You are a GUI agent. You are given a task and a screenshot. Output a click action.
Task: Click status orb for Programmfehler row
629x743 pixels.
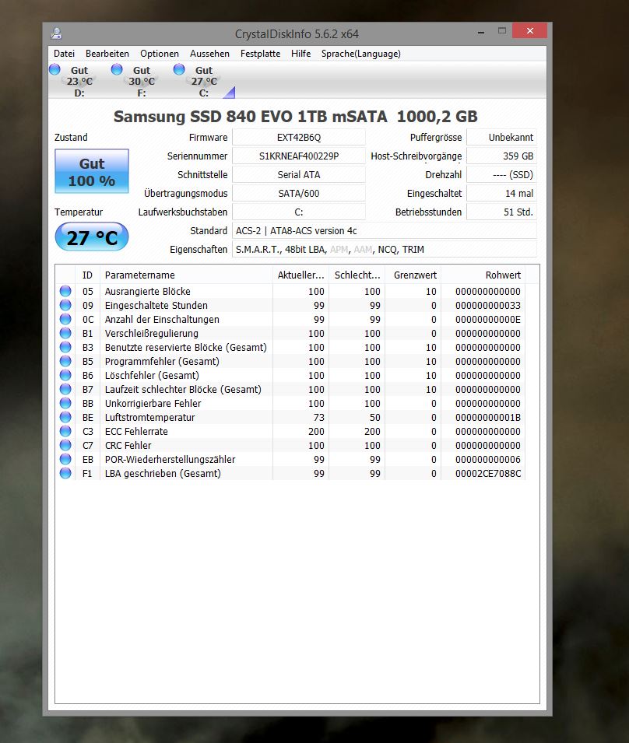point(65,361)
